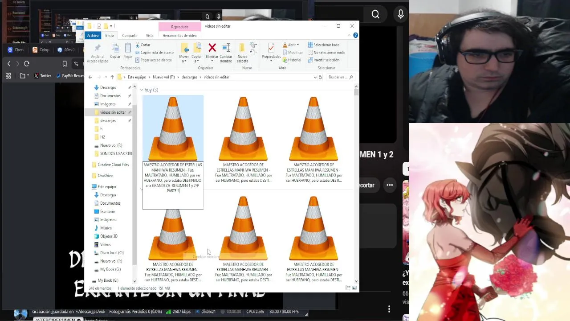Click Nuevo vol (F:) in breadcrumb
This screenshot has height=321, width=570.
click(x=163, y=77)
